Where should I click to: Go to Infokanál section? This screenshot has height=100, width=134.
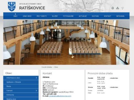click(x=120, y=16)
